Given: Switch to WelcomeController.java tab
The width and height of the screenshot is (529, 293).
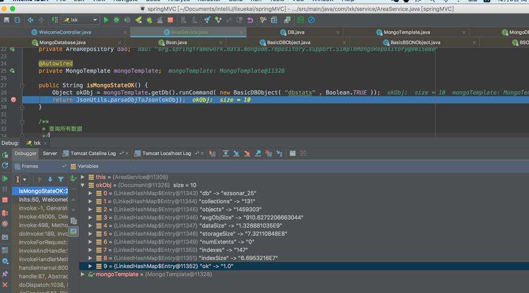Looking at the screenshot, I should pos(65,32).
